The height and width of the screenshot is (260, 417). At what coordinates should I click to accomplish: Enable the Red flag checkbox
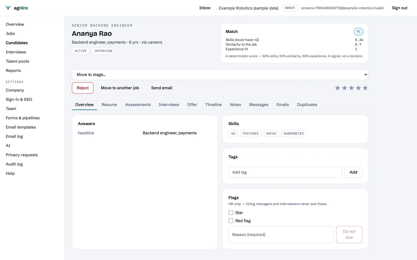231,221
